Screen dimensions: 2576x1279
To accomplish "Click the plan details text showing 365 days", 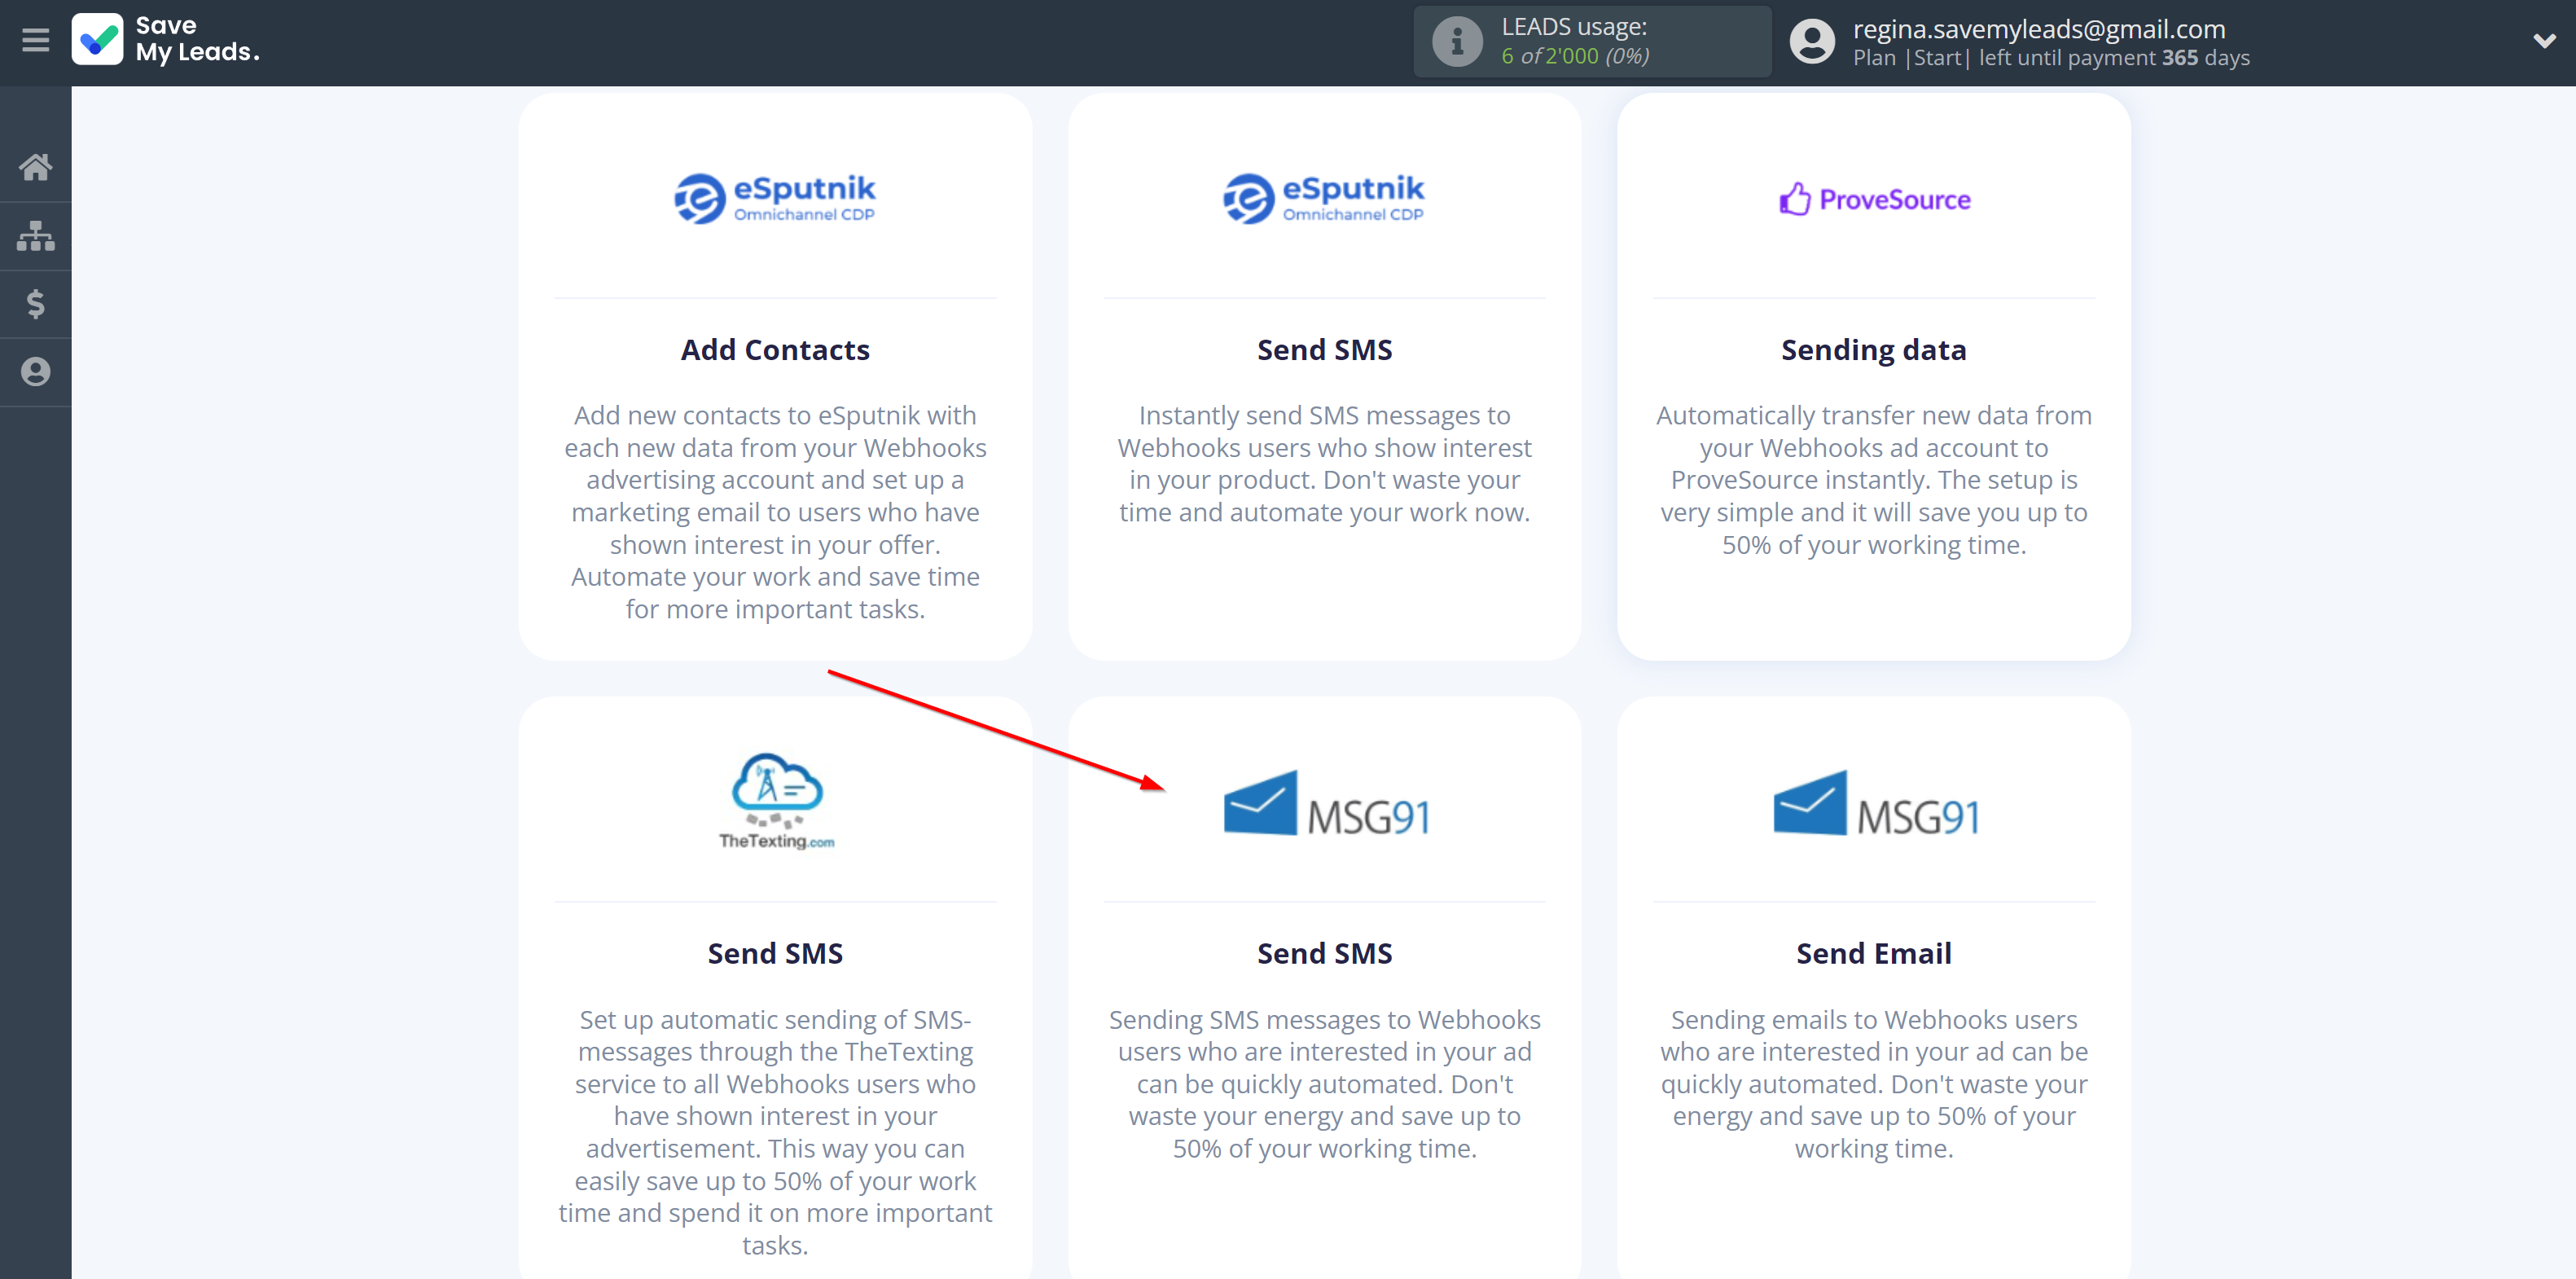I will tap(2051, 58).
